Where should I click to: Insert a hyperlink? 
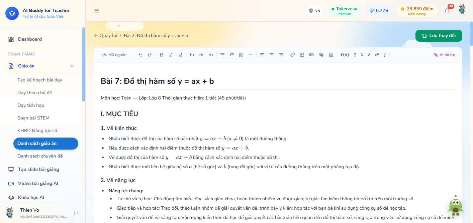coord(293,55)
